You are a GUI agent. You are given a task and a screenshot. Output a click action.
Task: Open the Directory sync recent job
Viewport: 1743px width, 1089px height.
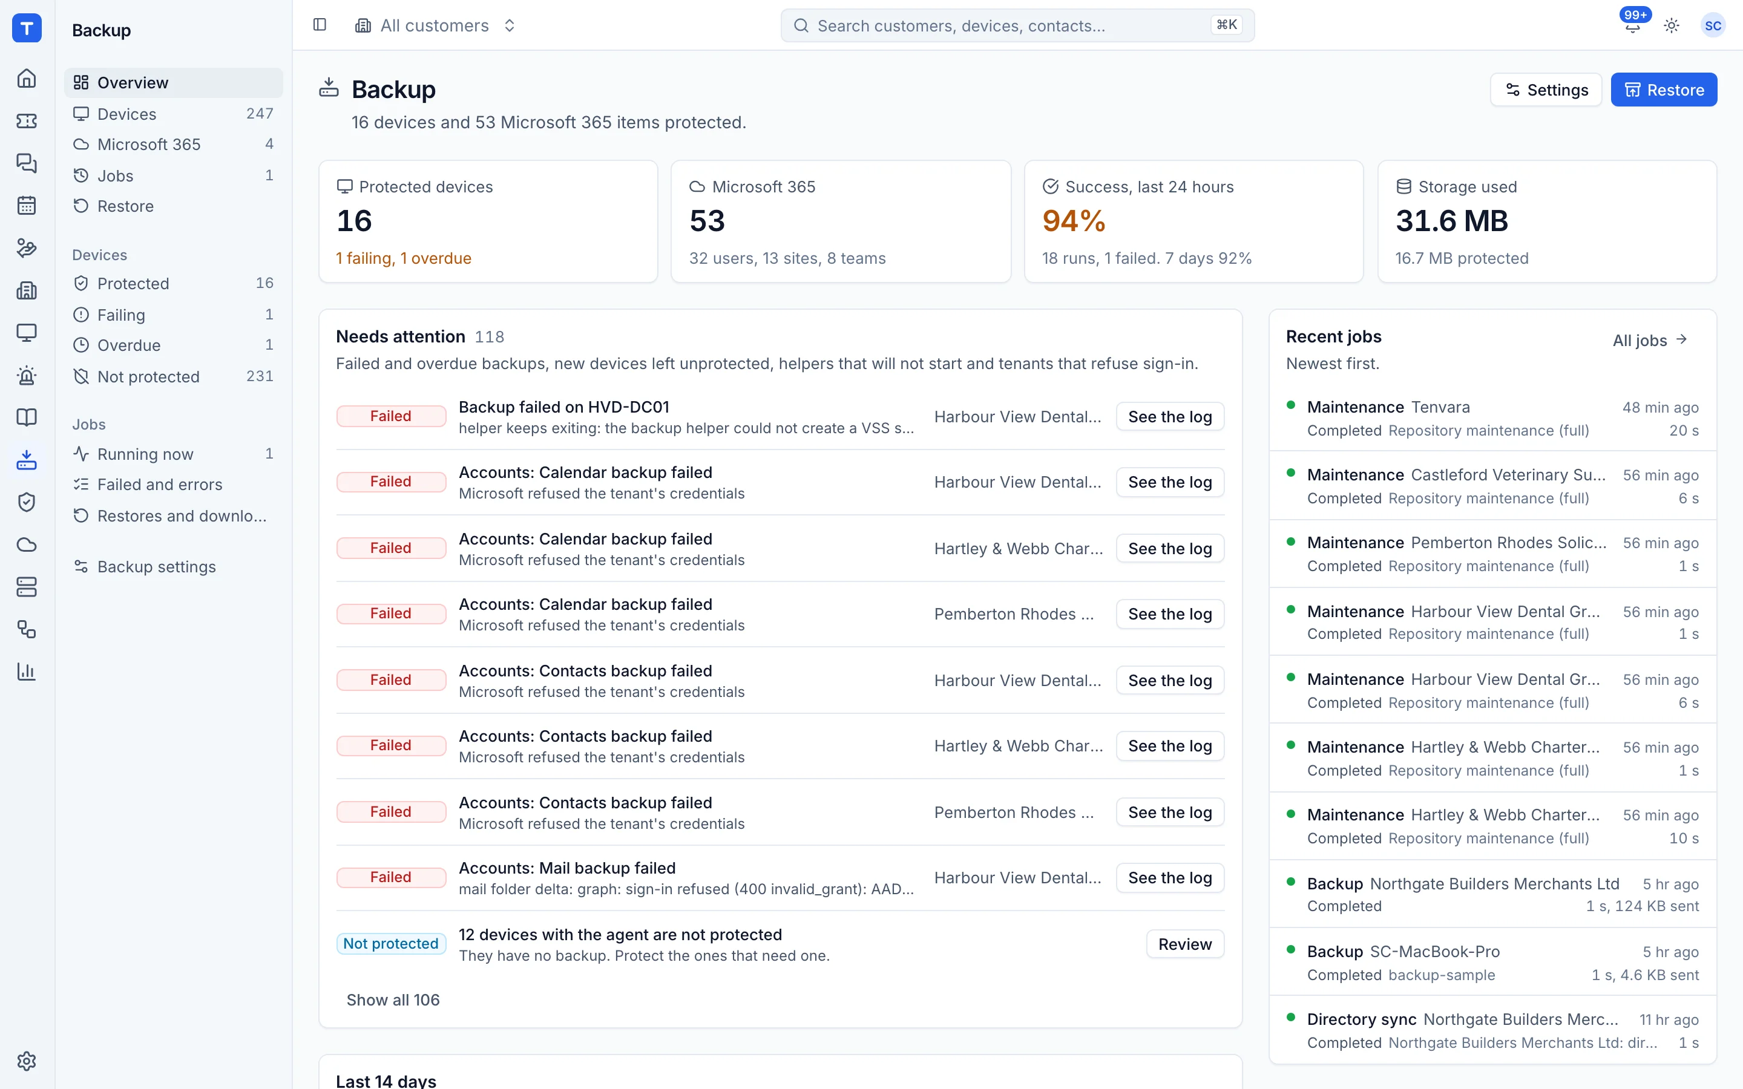[x=1492, y=1031]
